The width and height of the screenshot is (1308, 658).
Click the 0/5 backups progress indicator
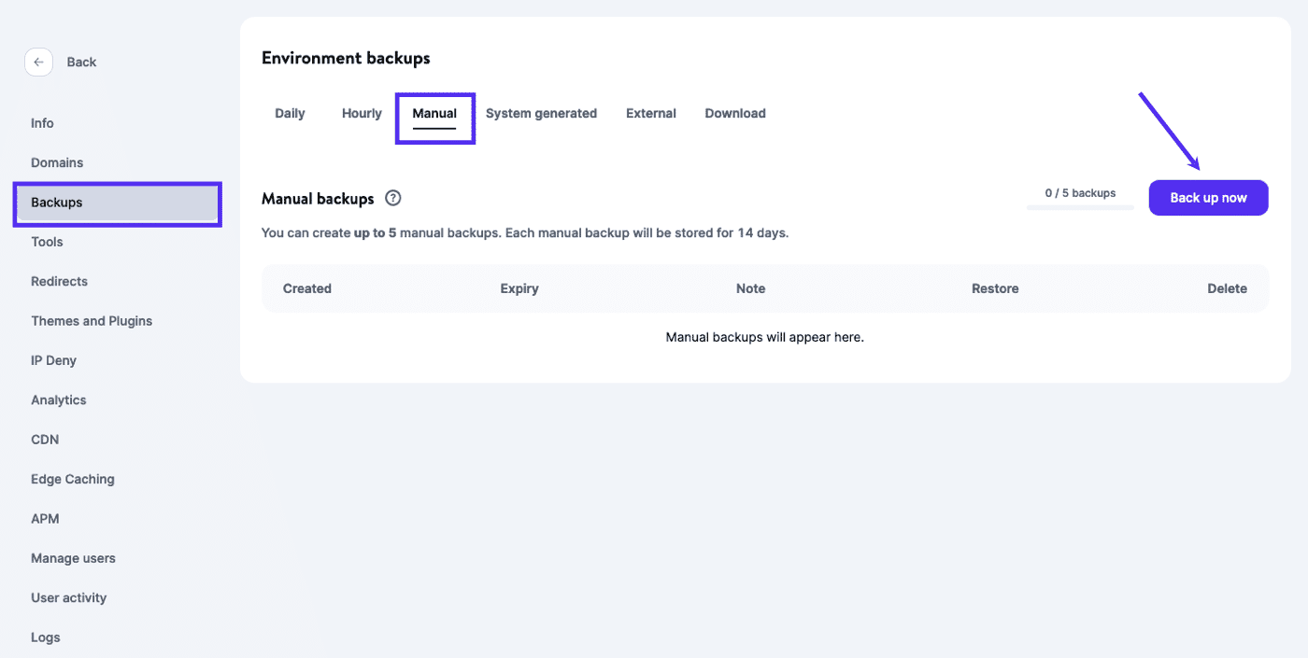pyautogui.click(x=1080, y=193)
